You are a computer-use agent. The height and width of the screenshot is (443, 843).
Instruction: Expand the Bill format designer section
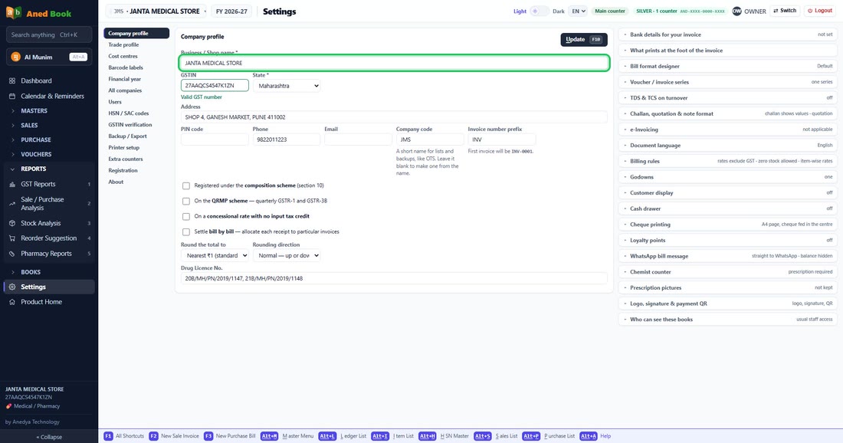(x=728, y=66)
